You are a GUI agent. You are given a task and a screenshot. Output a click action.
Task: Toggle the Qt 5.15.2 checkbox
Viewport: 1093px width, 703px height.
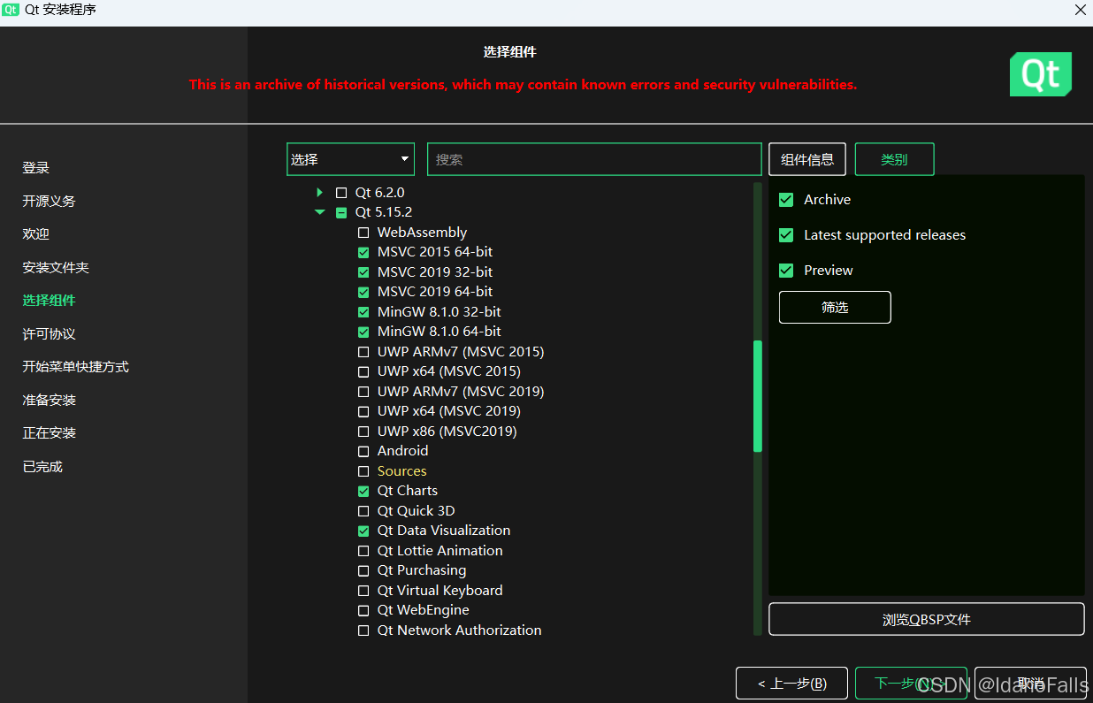(x=341, y=212)
